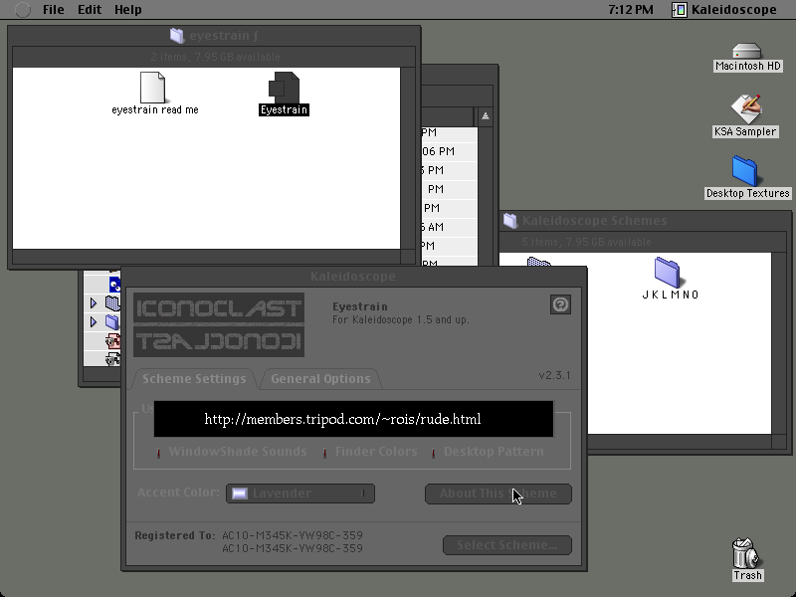Click the 'Registered To:' label

tap(175, 535)
